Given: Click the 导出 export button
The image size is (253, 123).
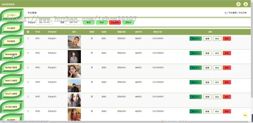Looking at the screenshot, I should (x=128, y=22).
